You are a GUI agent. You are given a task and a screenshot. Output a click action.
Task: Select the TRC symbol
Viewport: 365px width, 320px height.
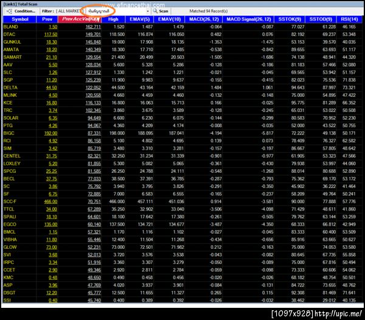point(8,110)
